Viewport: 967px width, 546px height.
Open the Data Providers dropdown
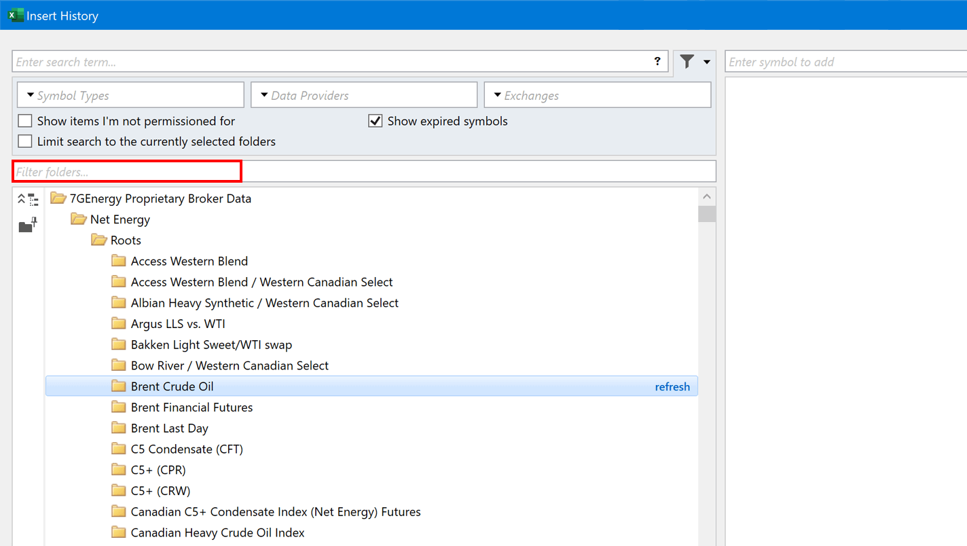pyautogui.click(x=364, y=95)
